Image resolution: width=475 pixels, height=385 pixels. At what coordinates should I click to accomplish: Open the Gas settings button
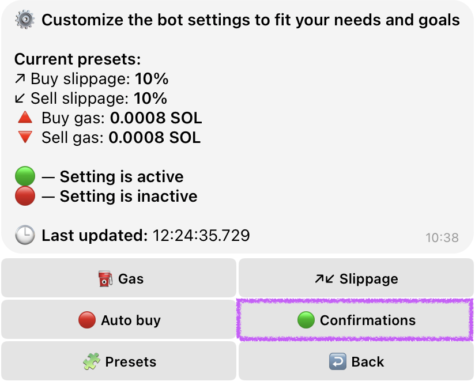[x=119, y=278]
